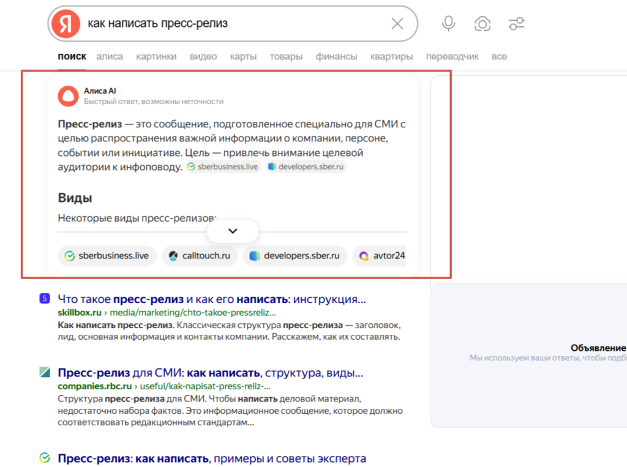Viewport: 627px width, 467px height.
Task: Switch to the видео tab
Action: [203, 56]
